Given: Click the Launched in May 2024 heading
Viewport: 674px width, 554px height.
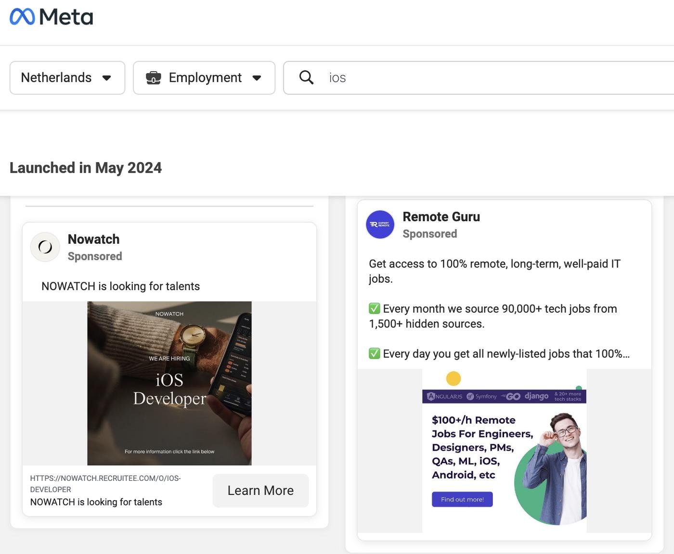Looking at the screenshot, I should (x=86, y=168).
